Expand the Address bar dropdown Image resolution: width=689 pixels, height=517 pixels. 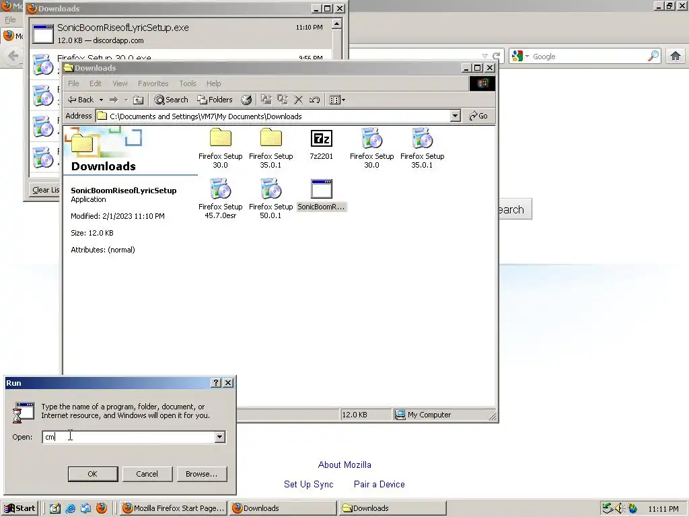(456, 116)
